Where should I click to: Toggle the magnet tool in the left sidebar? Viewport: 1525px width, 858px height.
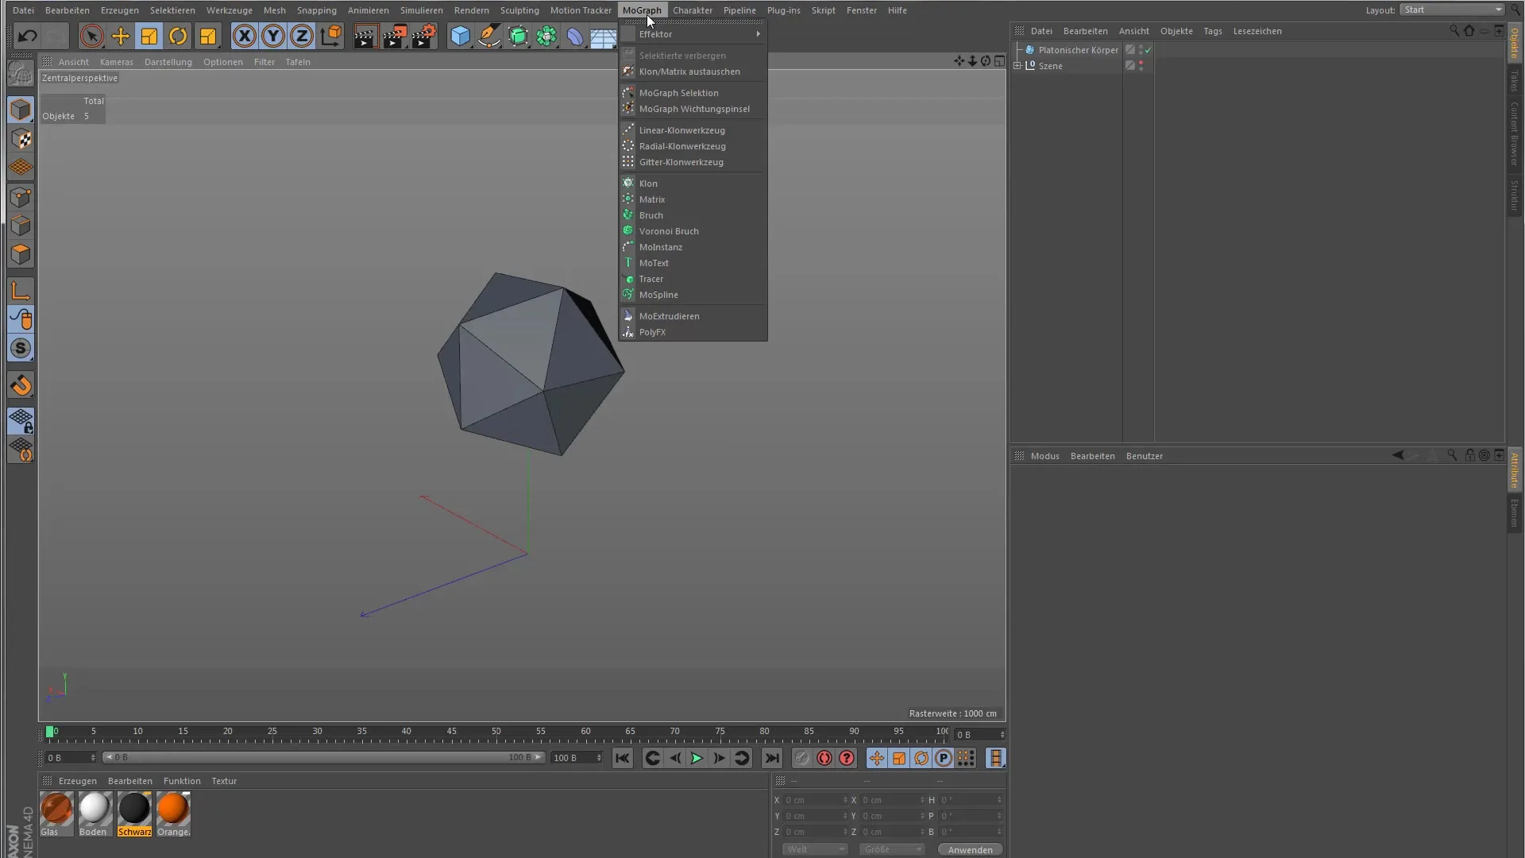21,385
